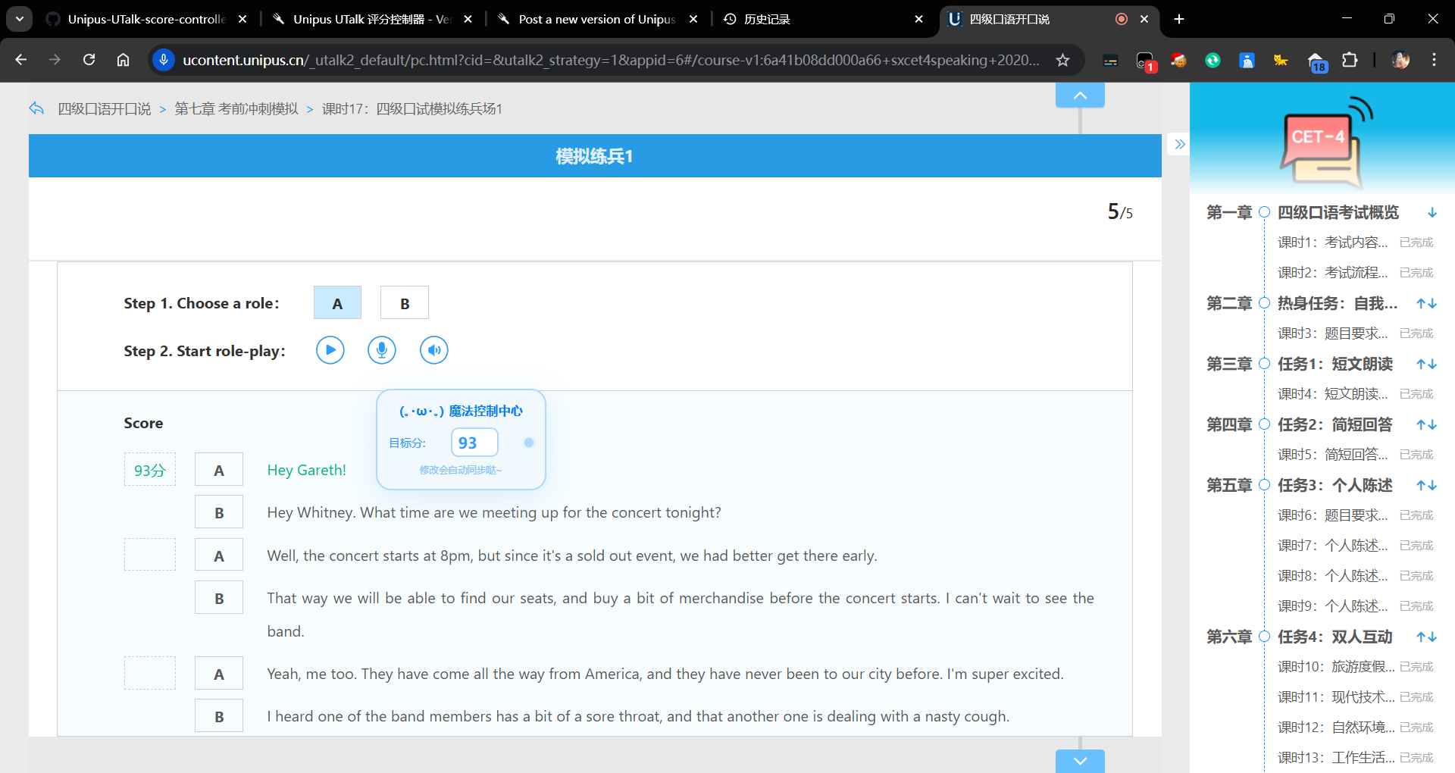Click the blue back arrow in breadcrumb
Viewport: 1455px width, 773px height.
tap(36, 108)
